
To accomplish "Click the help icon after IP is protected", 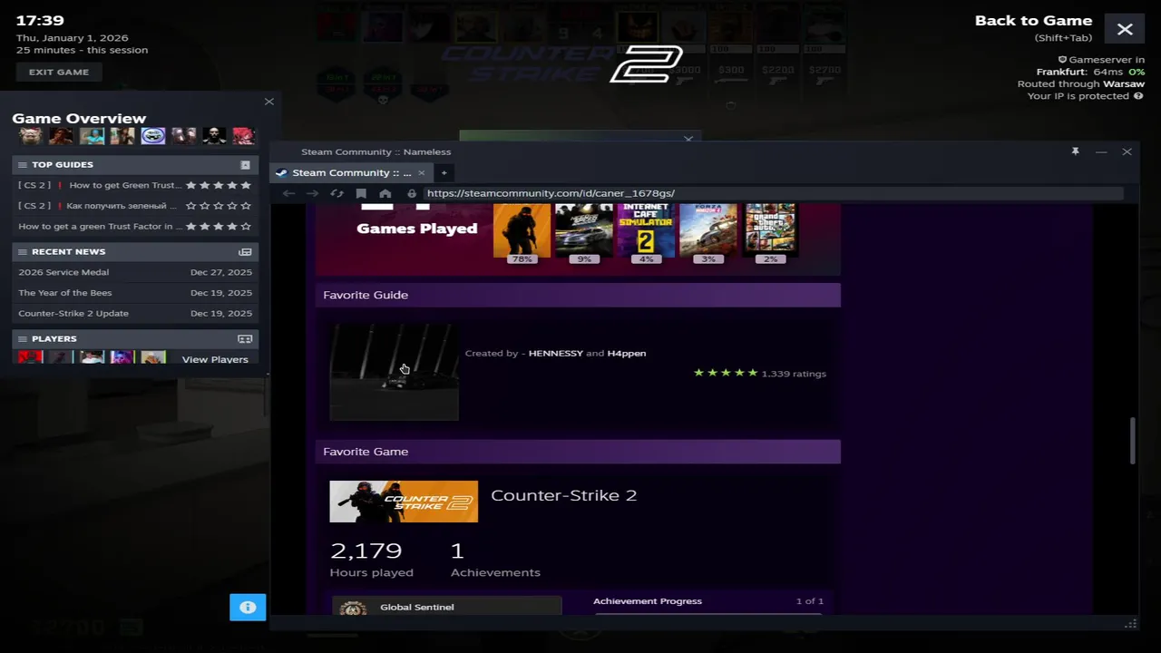I will point(1138,96).
